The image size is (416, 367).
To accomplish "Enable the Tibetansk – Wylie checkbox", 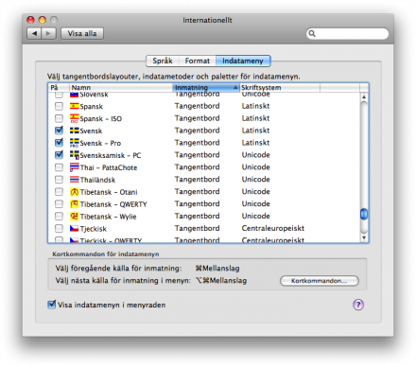I will 59,217.
